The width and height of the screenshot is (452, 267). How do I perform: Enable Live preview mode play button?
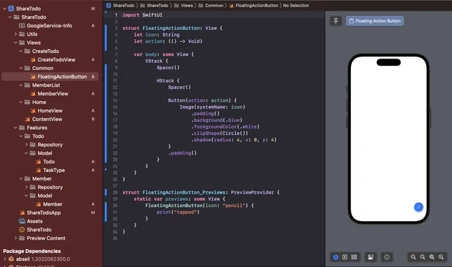point(336,257)
